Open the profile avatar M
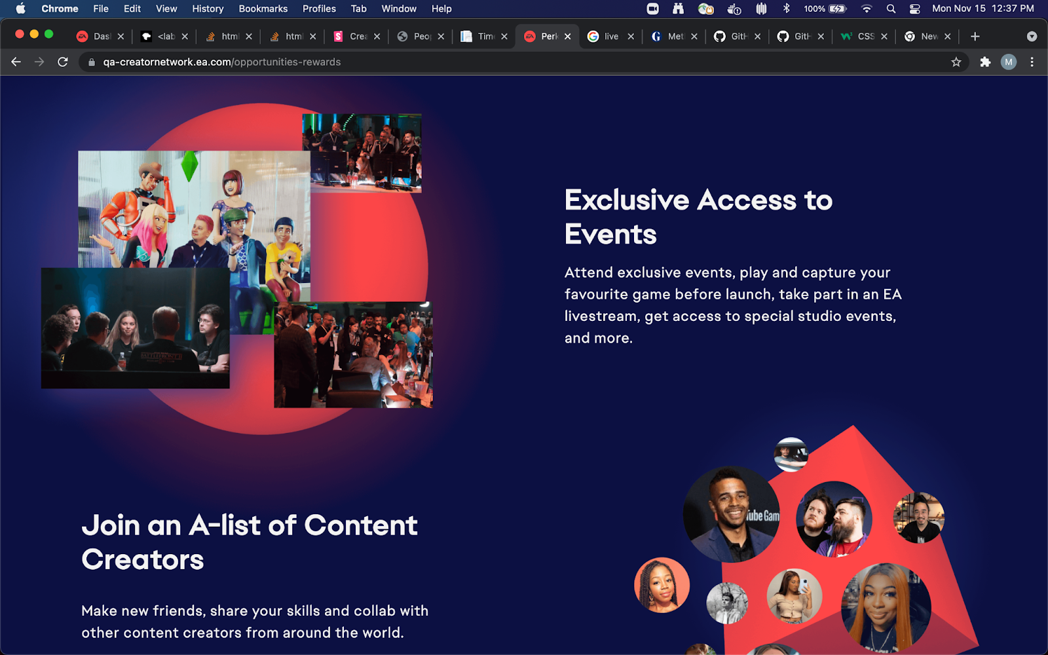Viewport: 1048px width, 655px height. pyautogui.click(x=1009, y=62)
